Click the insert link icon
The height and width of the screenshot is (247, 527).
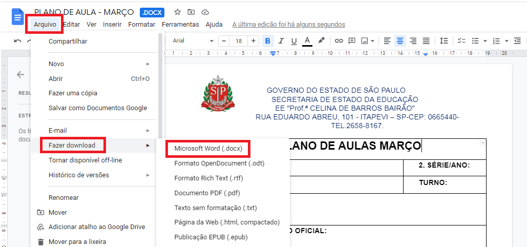point(339,41)
